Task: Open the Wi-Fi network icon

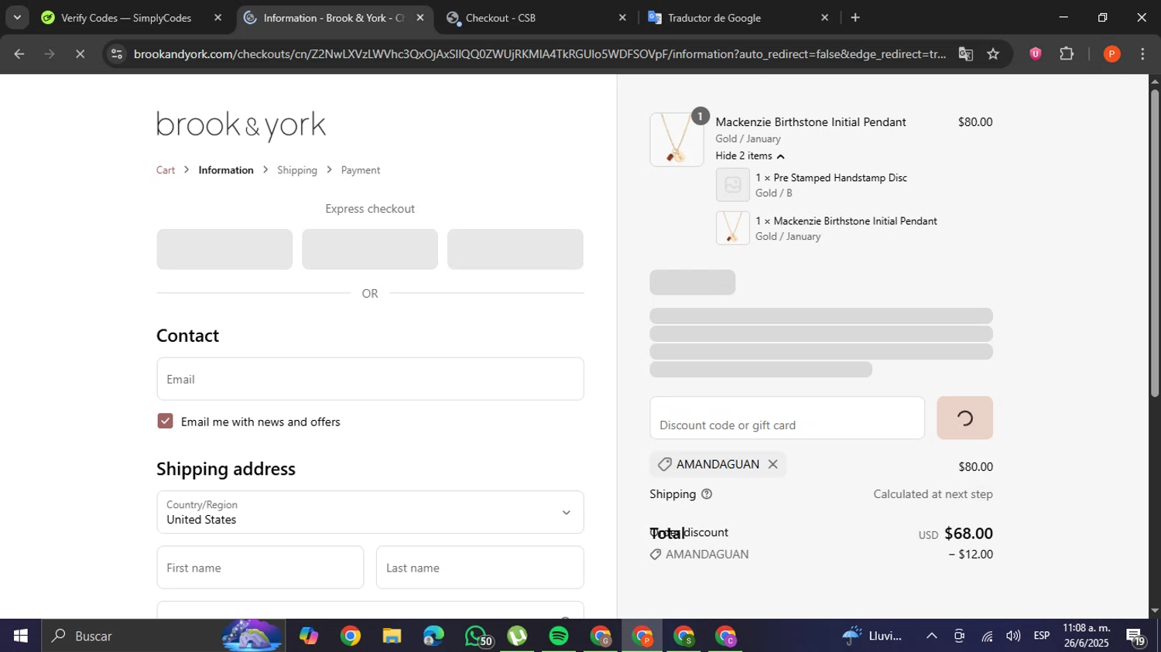Action: [x=987, y=636]
